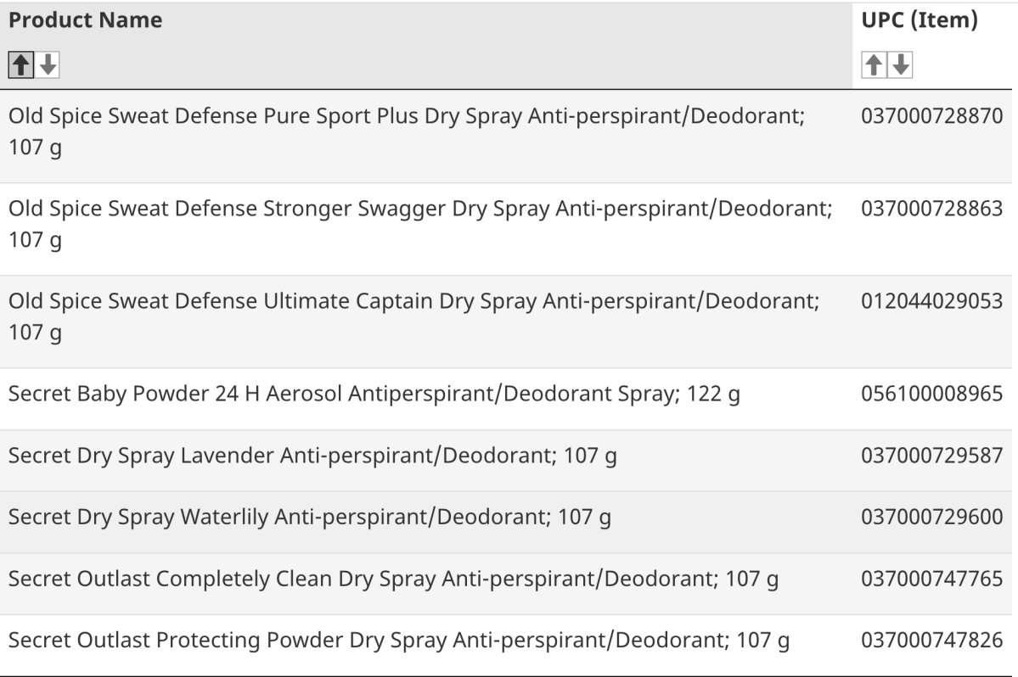Click UPC 056100008965

point(931,395)
